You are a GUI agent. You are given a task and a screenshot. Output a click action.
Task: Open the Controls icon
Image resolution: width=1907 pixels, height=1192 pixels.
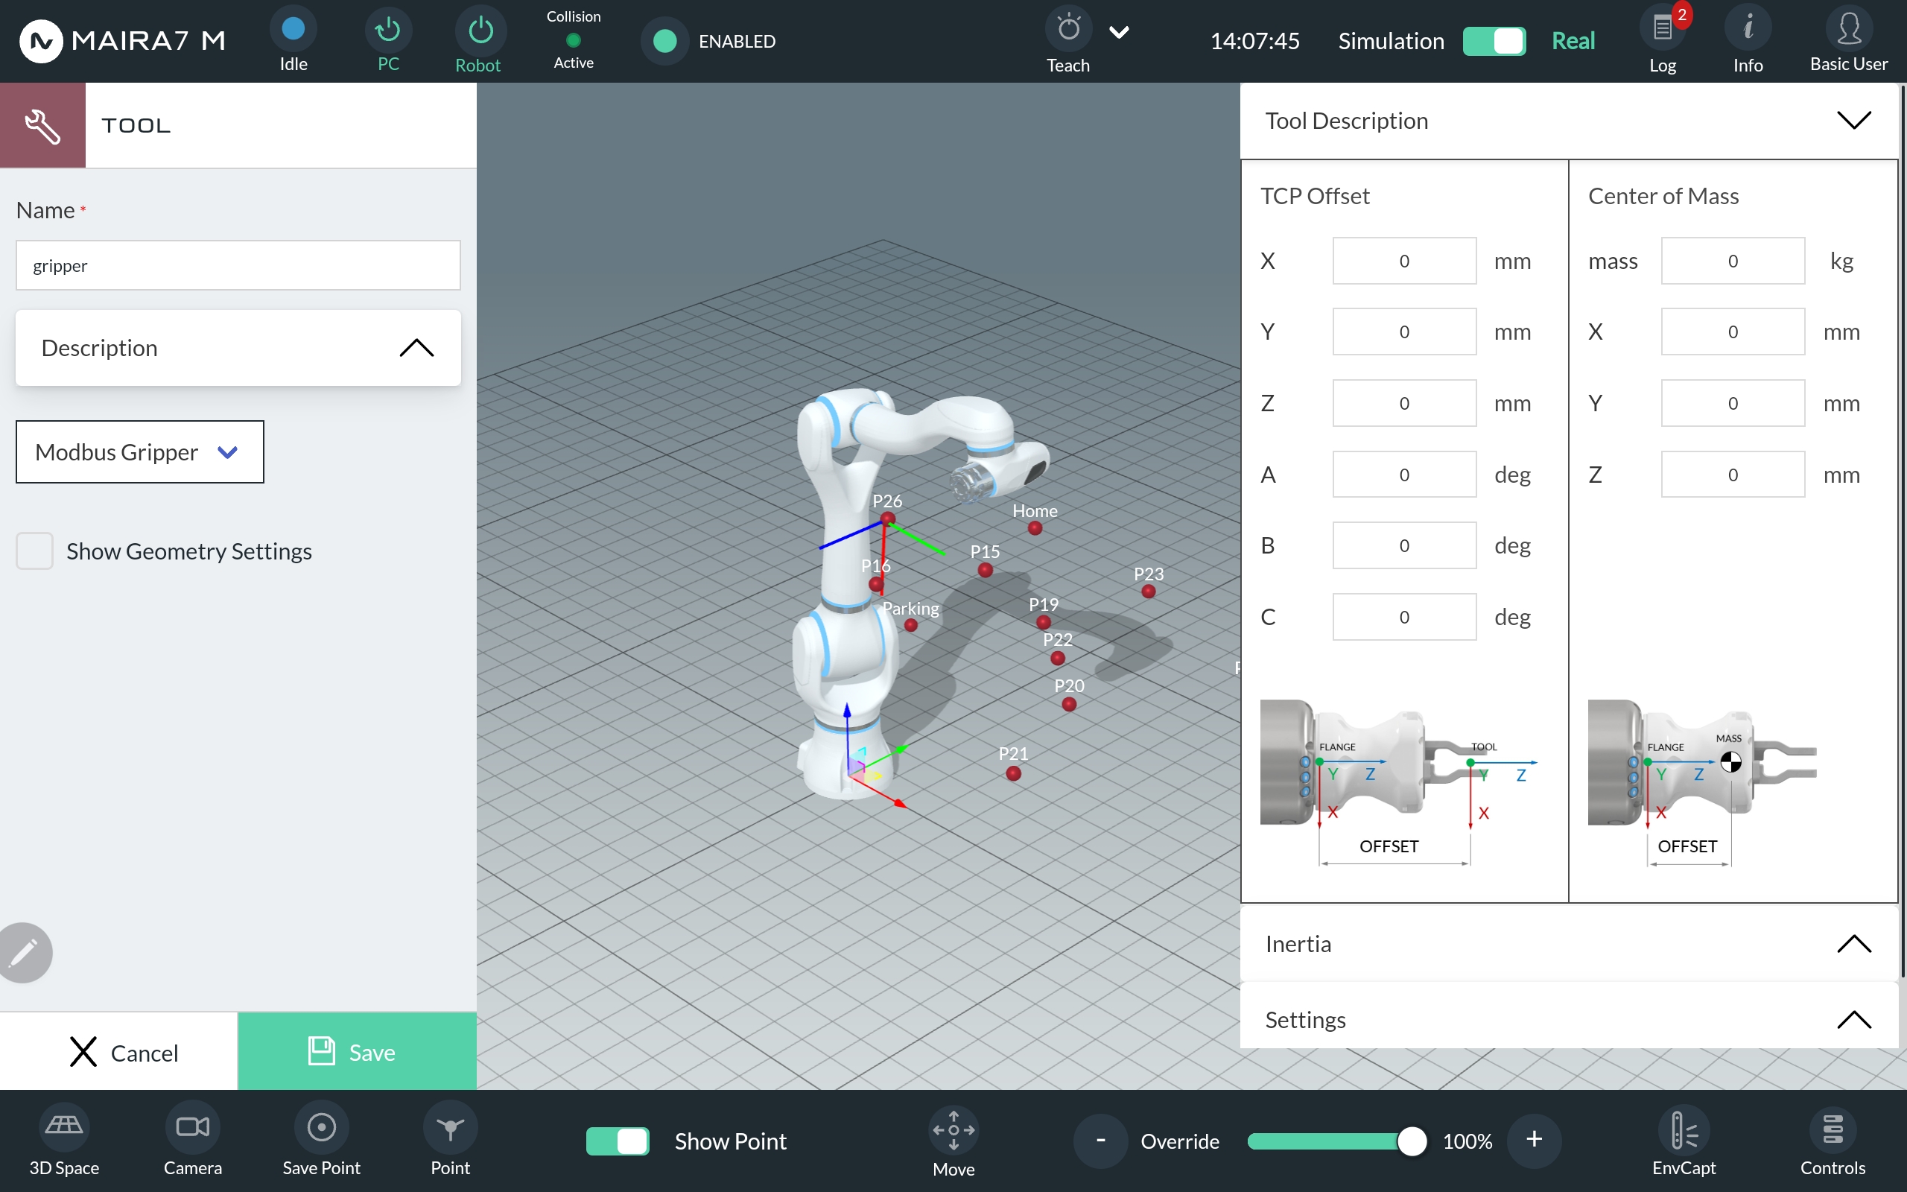coord(1833,1130)
